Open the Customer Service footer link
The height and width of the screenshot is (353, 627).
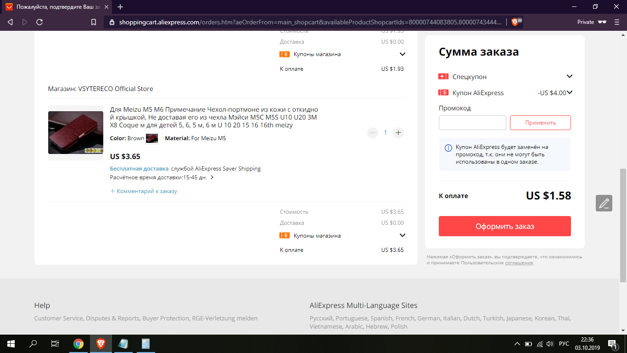pos(59,318)
